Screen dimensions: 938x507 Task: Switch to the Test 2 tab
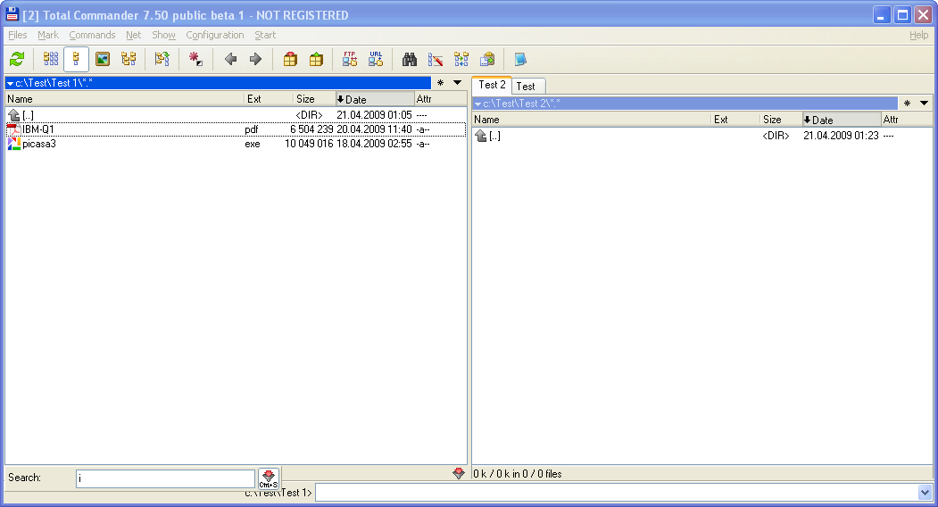pyautogui.click(x=492, y=85)
